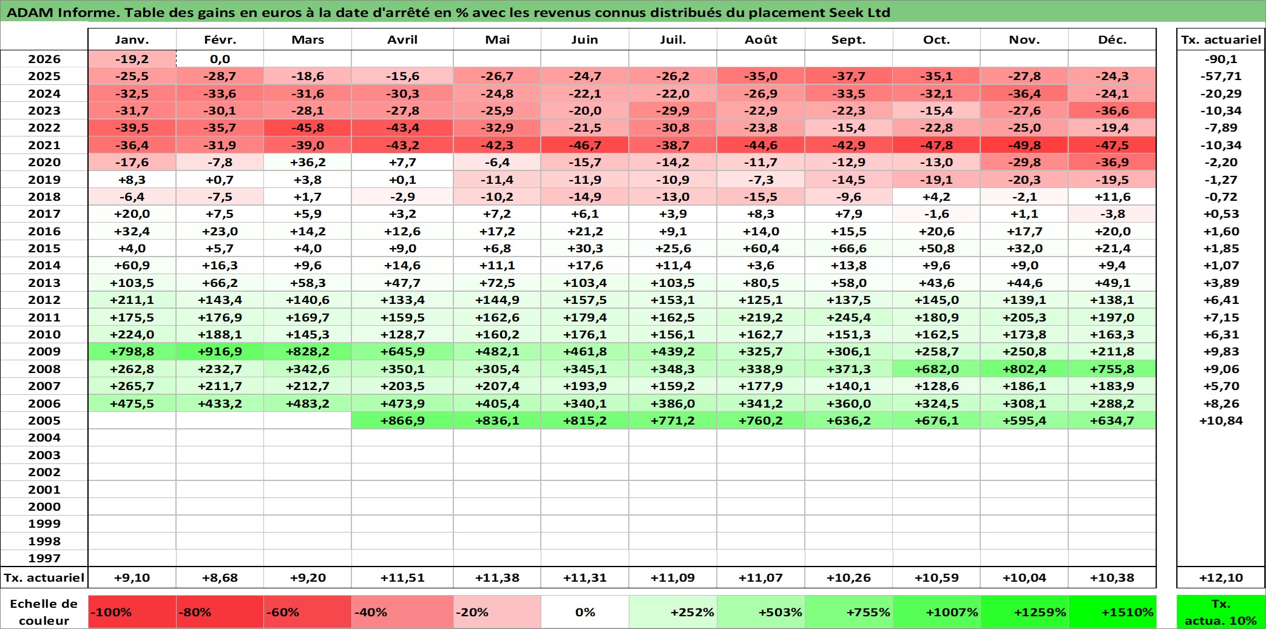Click the +755,8 cell in 2008

click(x=1112, y=369)
